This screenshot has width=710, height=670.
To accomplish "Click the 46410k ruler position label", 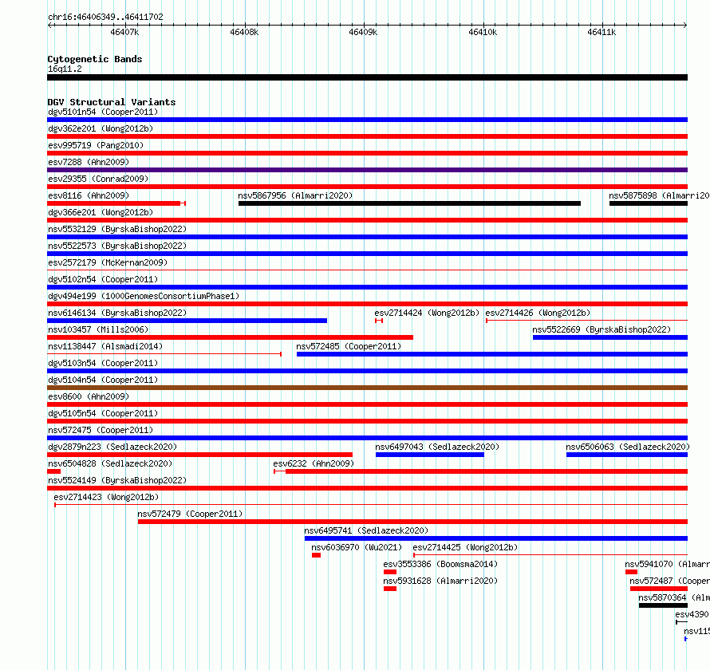I will (x=483, y=32).
